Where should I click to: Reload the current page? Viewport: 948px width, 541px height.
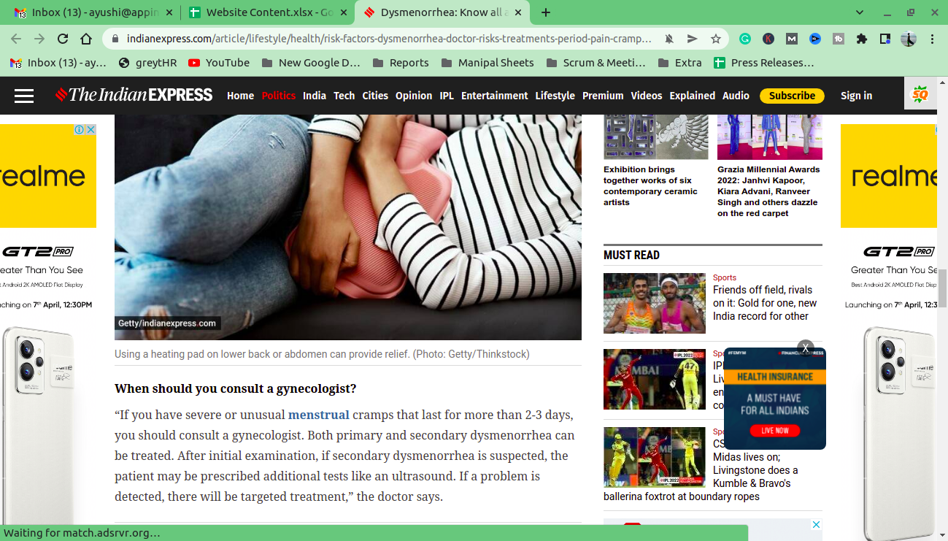click(63, 39)
